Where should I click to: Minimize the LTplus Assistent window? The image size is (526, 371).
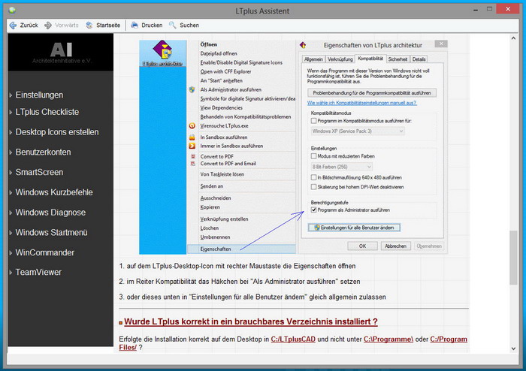(x=476, y=10)
